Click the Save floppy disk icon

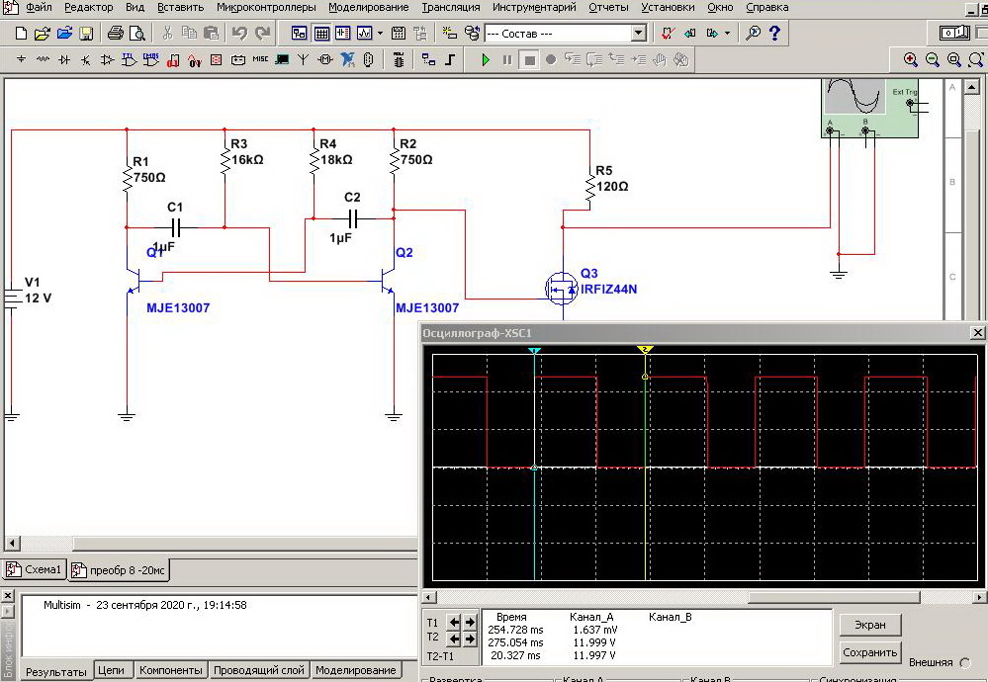(x=86, y=34)
